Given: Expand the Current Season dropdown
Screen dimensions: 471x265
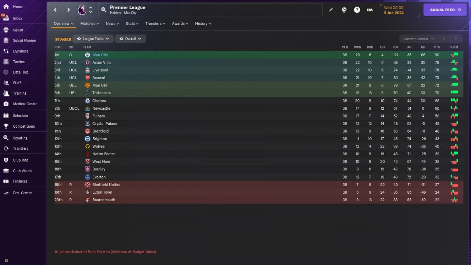Looking at the screenshot, I should point(418,39).
